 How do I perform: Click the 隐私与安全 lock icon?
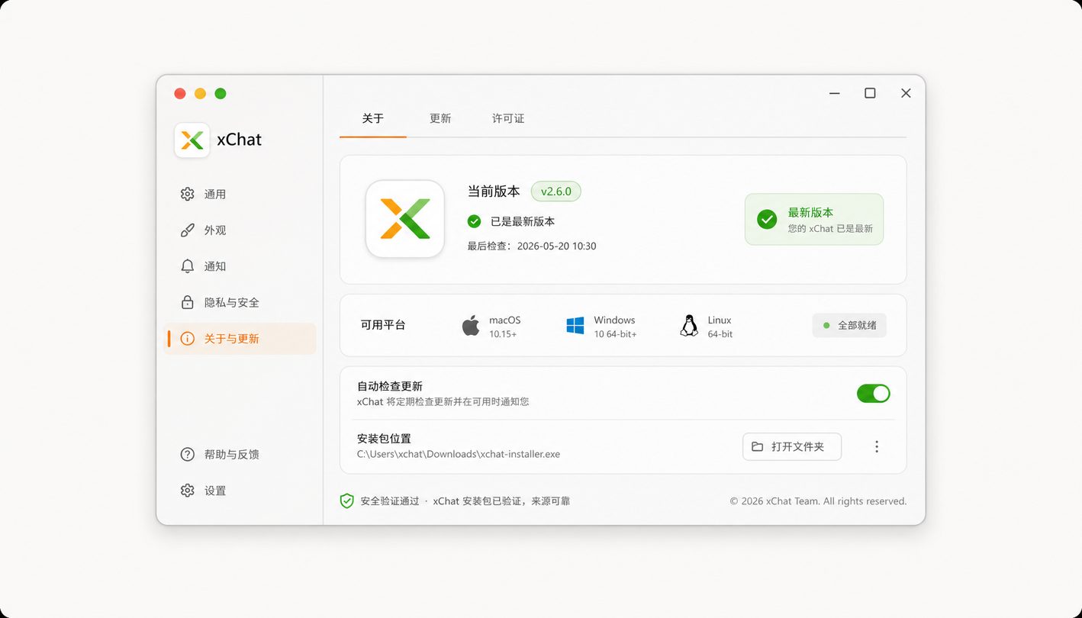[187, 302]
